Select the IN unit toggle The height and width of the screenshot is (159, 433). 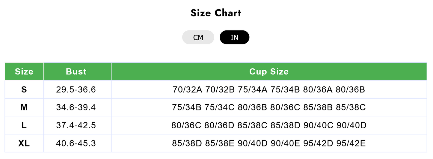[234, 37]
